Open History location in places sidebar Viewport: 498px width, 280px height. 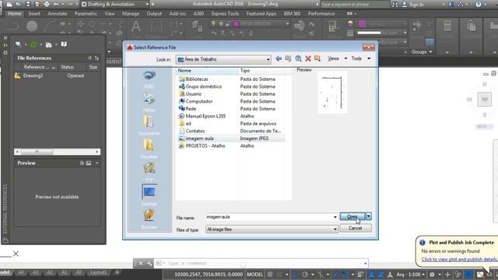pos(149,102)
